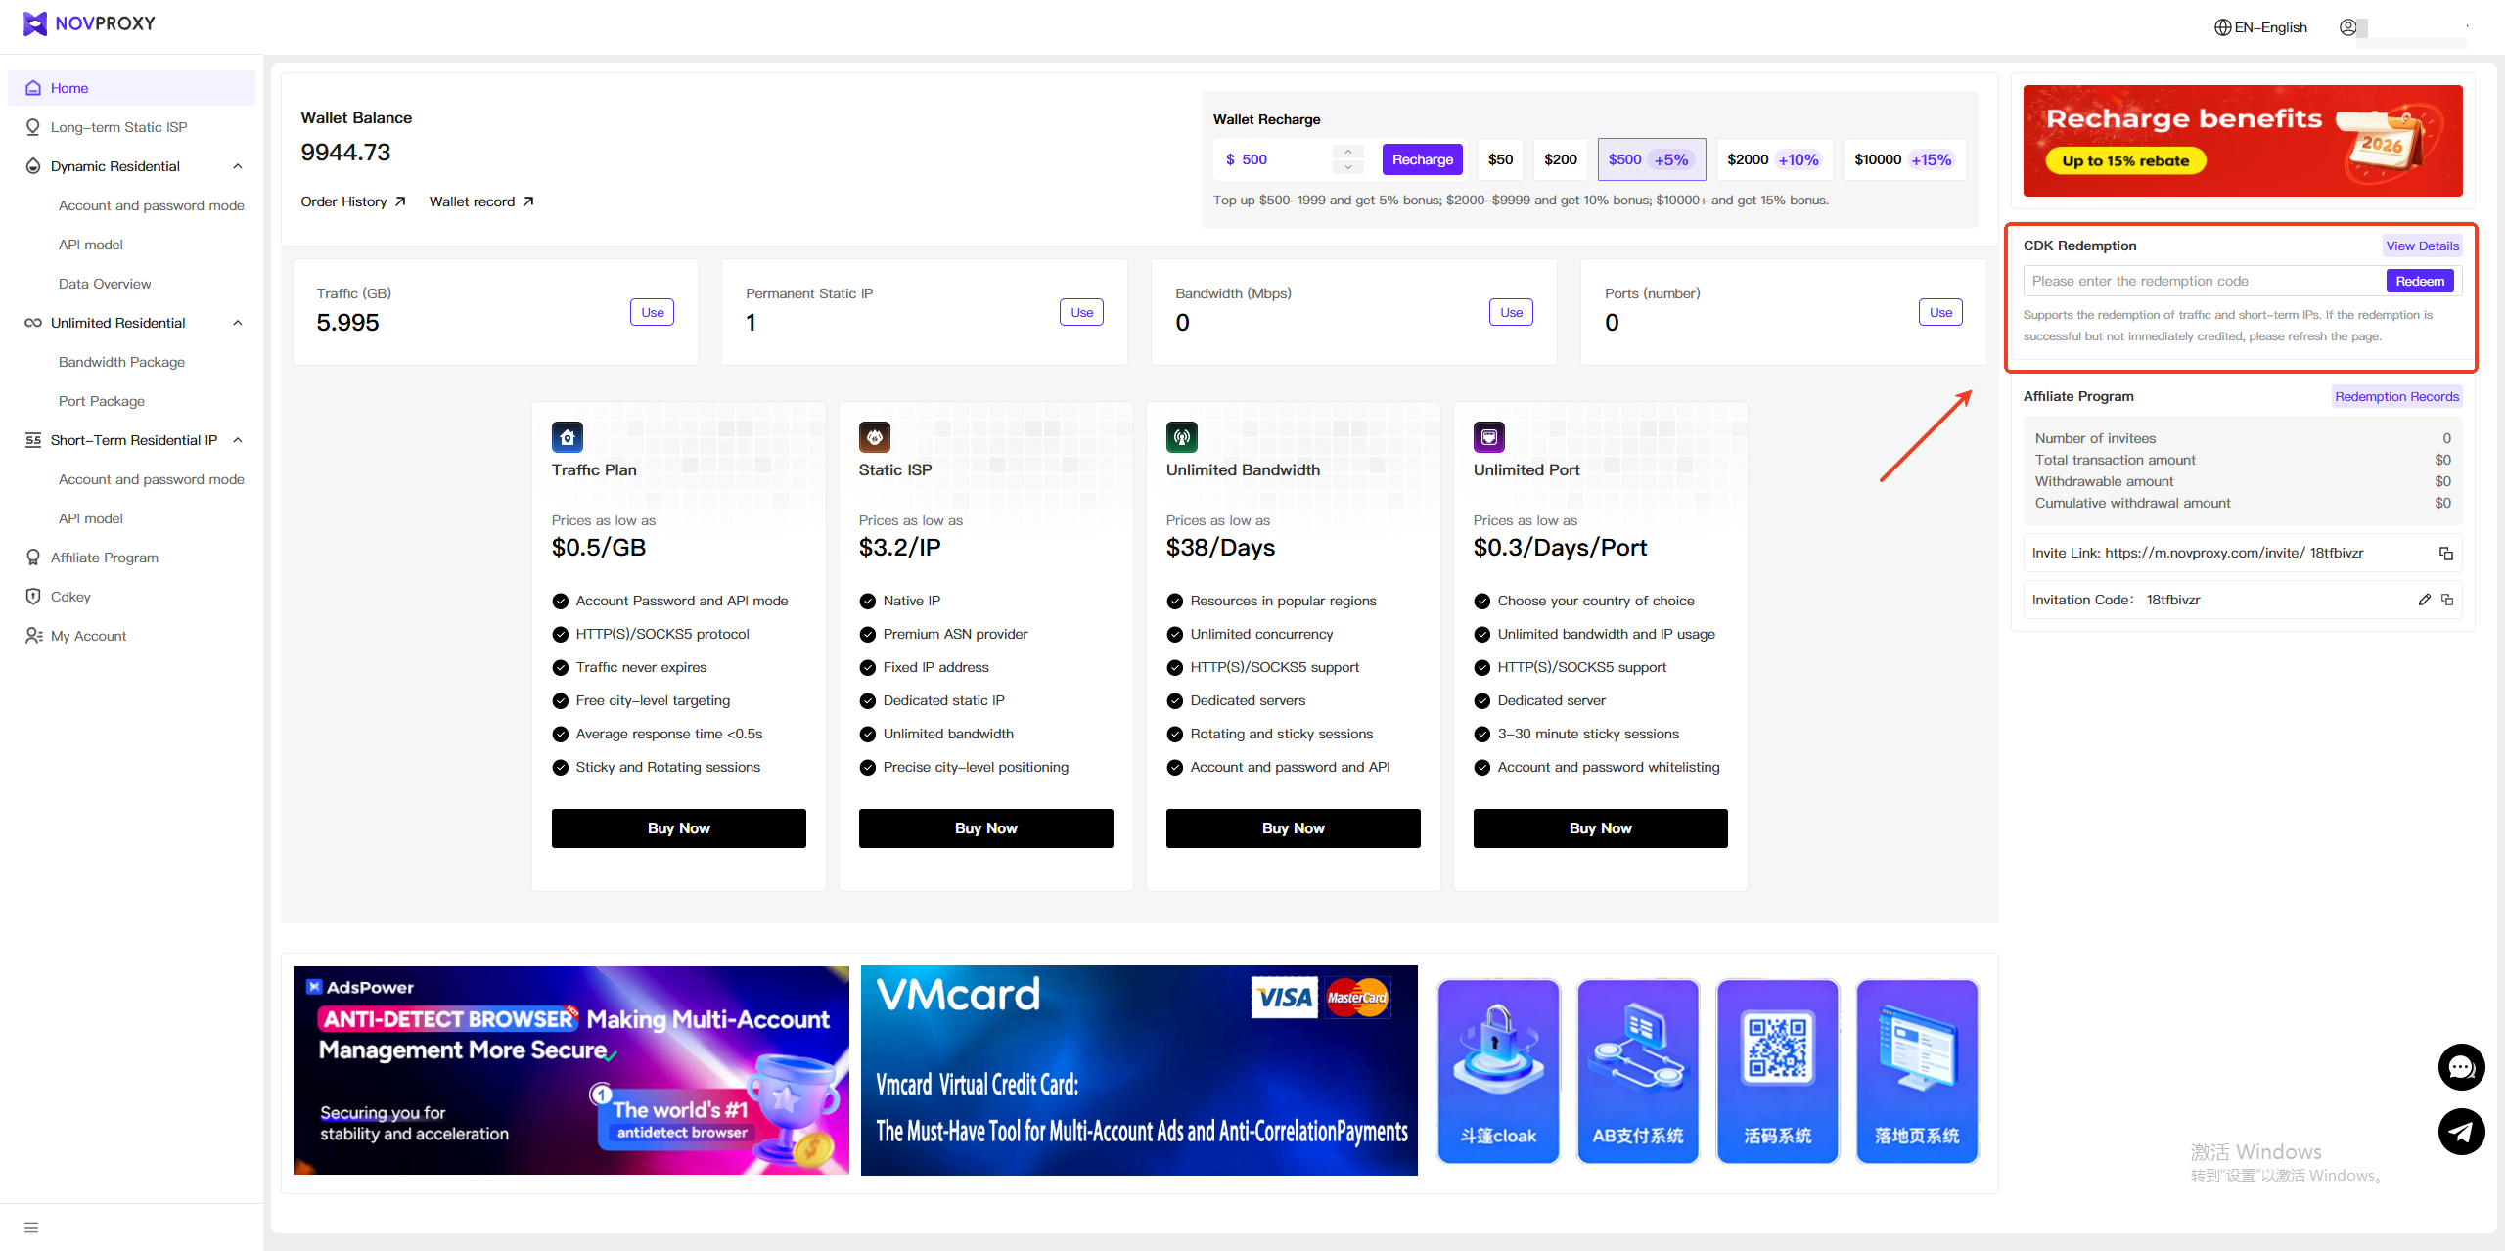Open the live chat bubble icon
The width and height of the screenshot is (2505, 1251).
tap(2460, 1067)
